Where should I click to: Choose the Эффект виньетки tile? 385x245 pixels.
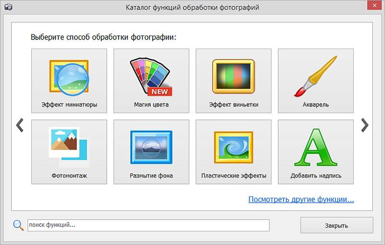pos(233,81)
